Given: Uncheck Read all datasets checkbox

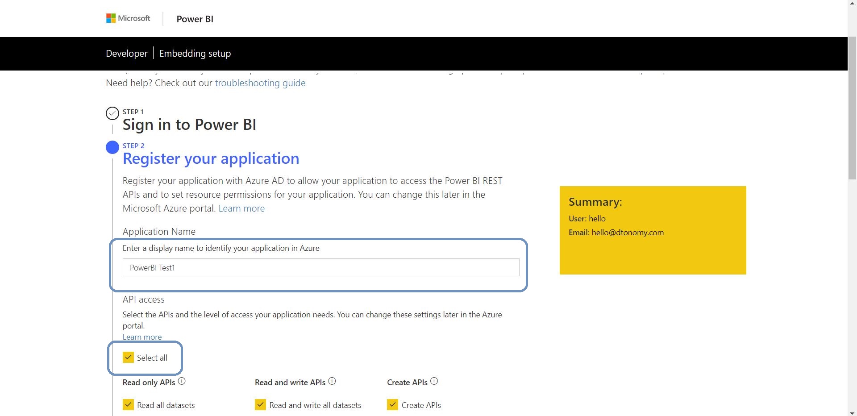Looking at the screenshot, I should click(x=128, y=404).
